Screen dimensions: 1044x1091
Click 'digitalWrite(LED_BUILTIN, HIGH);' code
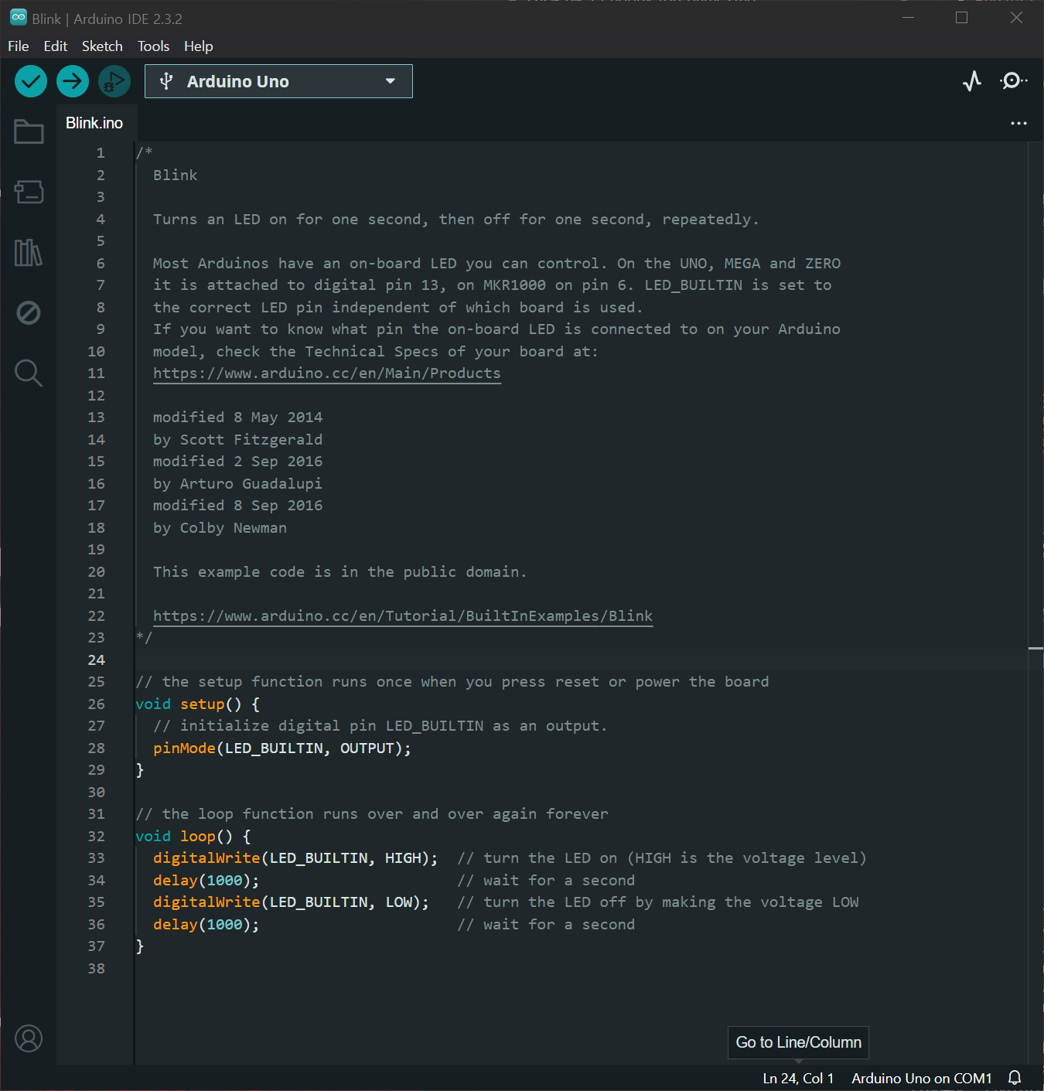(x=295, y=858)
